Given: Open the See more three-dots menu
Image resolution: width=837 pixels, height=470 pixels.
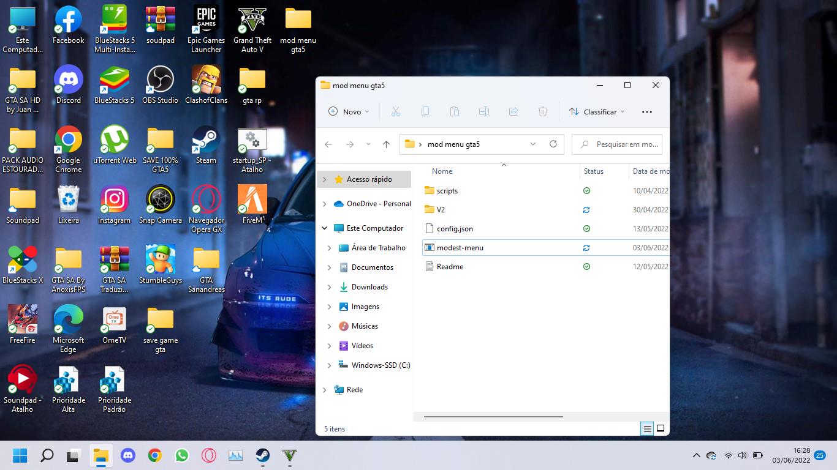Looking at the screenshot, I should (646, 111).
